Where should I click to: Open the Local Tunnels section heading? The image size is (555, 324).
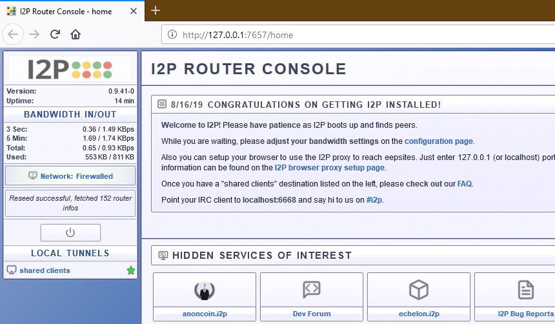pos(70,253)
